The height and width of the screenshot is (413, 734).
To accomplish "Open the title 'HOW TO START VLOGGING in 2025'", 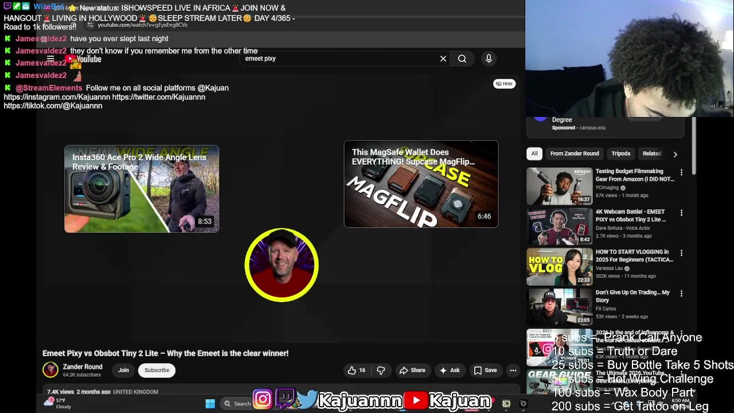I will pyautogui.click(x=634, y=256).
